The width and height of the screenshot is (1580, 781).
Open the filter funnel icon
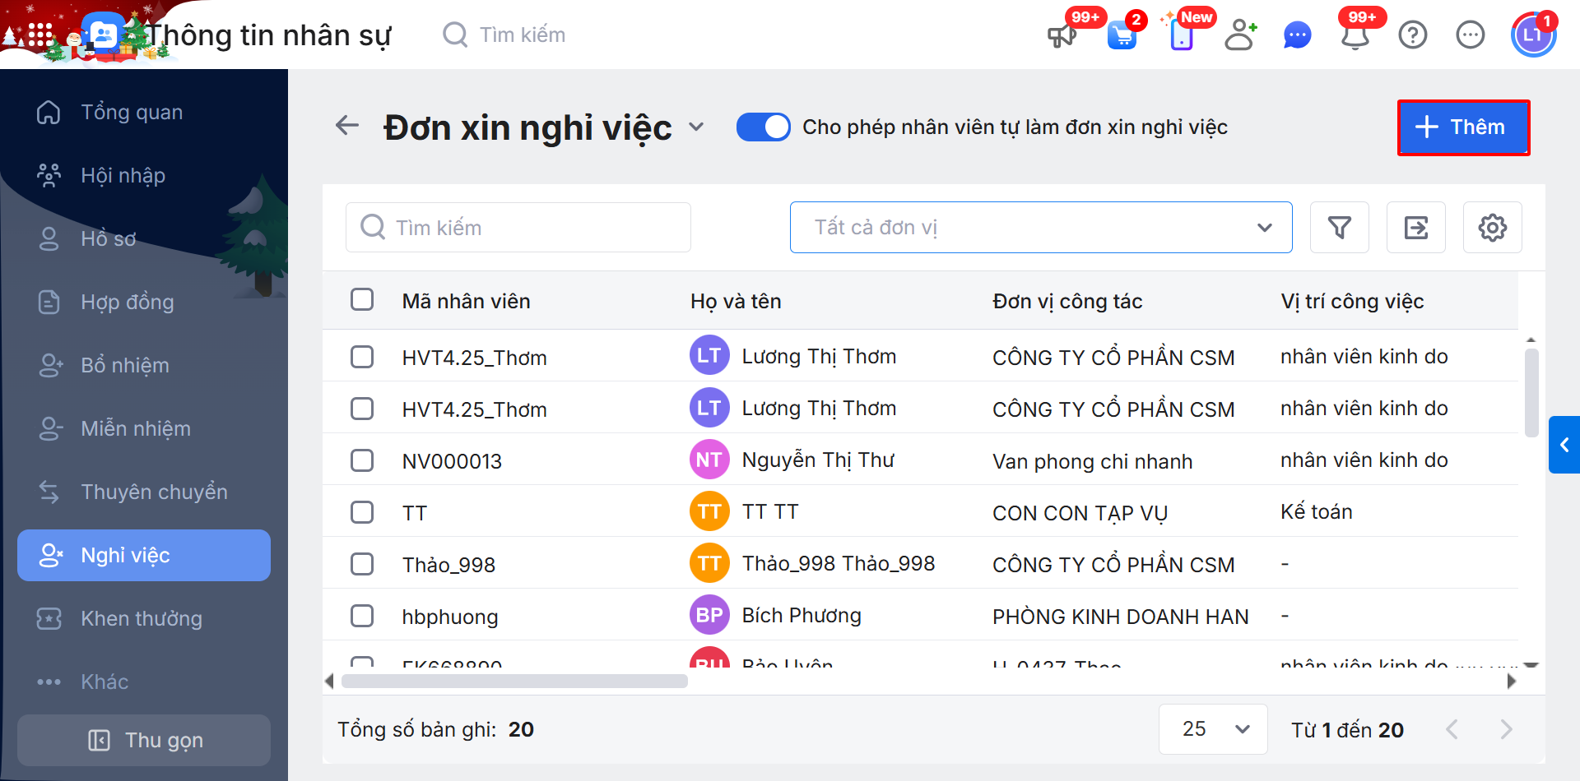[1339, 228]
